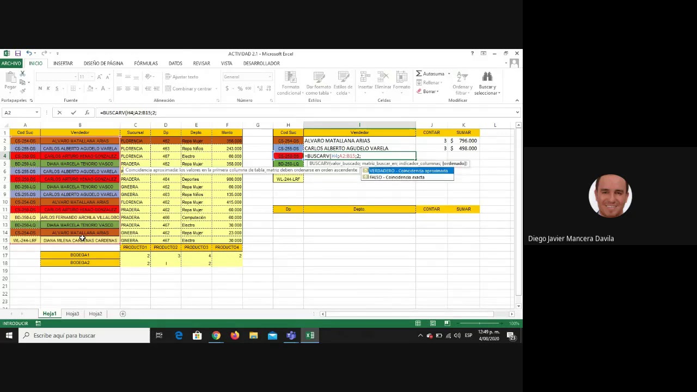Select VERDADERO - Coincidencia aproximada option

(x=408, y=171)
